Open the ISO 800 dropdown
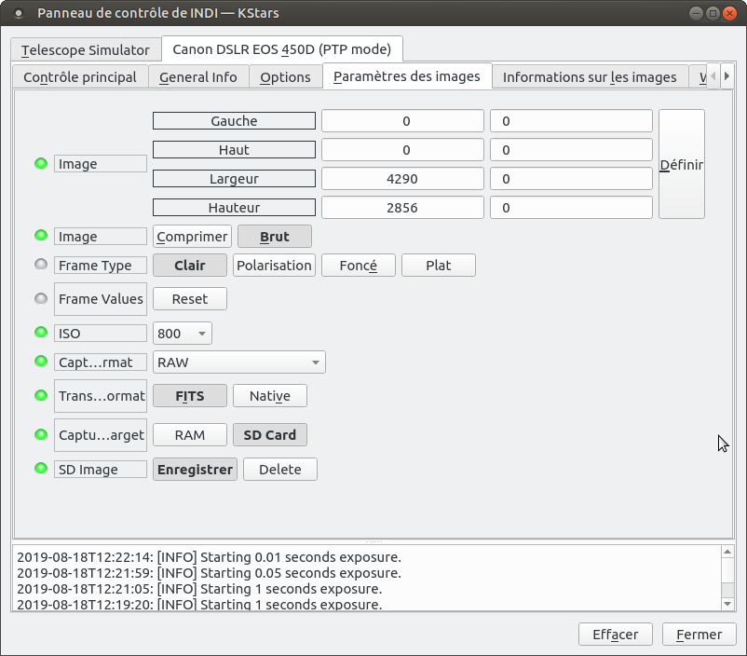The image size is (747, 656). [x=182, y=334]
